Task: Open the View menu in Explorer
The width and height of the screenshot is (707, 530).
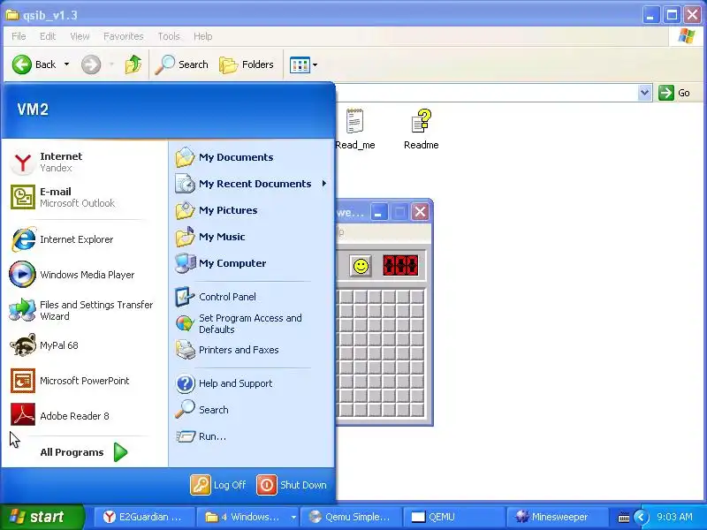Action: (x=80, y=36)
